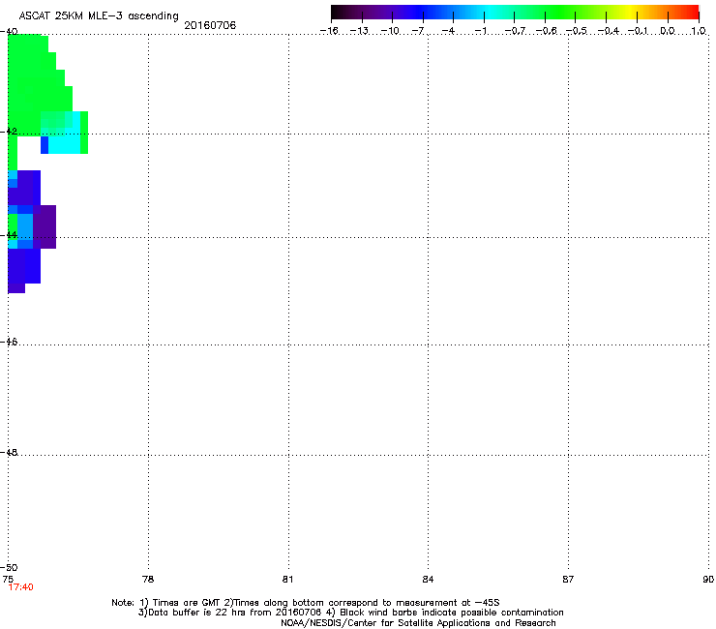716x629 pixels.
Task: Click the latitude axis label -50
Action: pos(9,567)
